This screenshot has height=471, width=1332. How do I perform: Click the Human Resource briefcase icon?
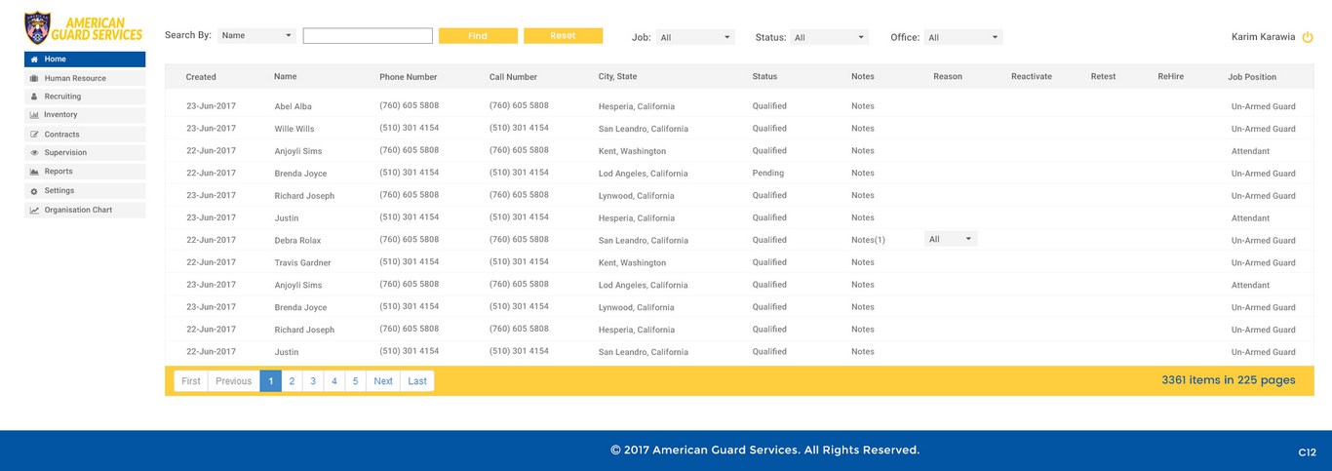click(34, 78)
